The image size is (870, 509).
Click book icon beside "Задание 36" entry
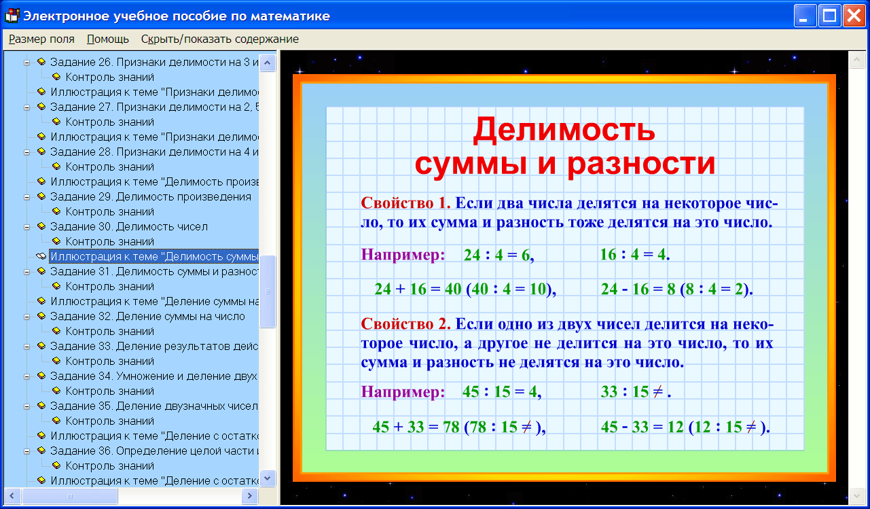pyautogui.click(x=42, y=451)
